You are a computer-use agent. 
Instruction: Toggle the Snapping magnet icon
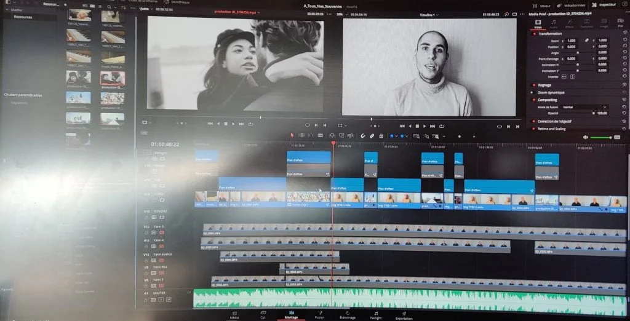coord(363,135)
